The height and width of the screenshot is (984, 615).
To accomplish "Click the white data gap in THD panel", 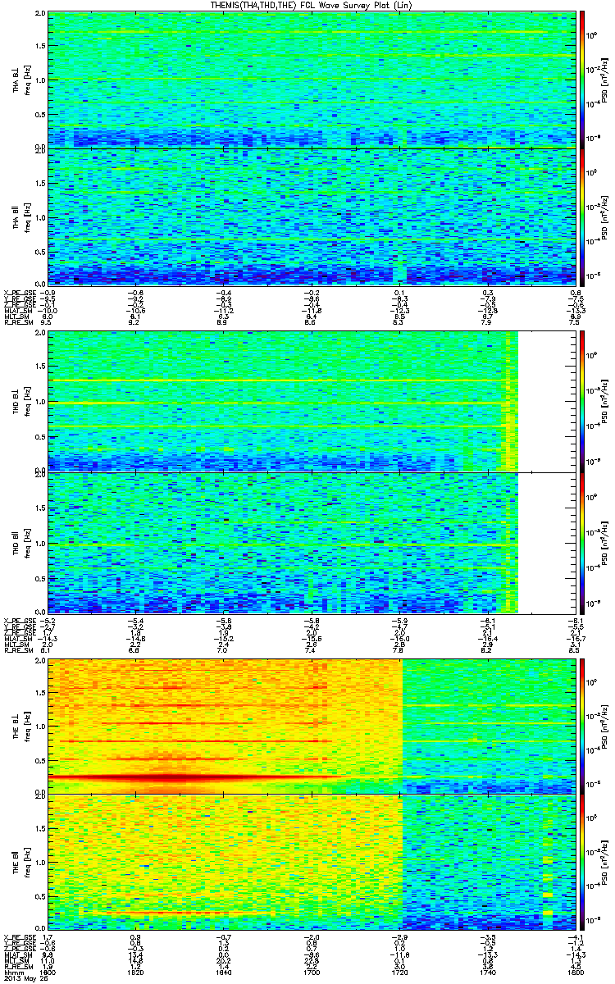I will [546, 471].
